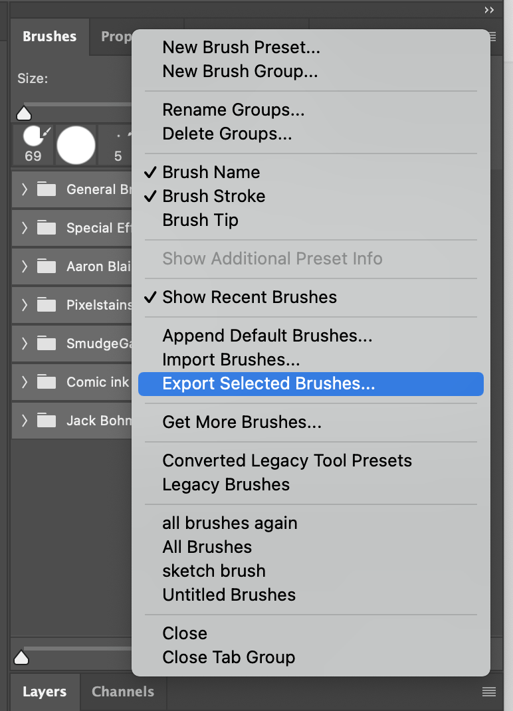The height and width of the screenshot is (711, 513).
Task: Expand the Aaron Blaise brush group
Action: pos(24,266)
